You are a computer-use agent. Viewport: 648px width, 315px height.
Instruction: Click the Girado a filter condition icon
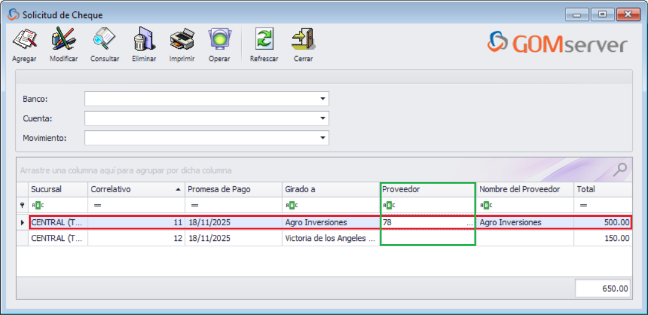tap(291, 205)
